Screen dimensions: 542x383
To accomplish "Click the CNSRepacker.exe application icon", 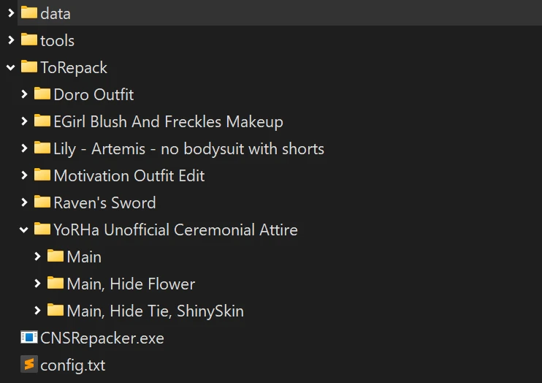I will pos(29,338).
